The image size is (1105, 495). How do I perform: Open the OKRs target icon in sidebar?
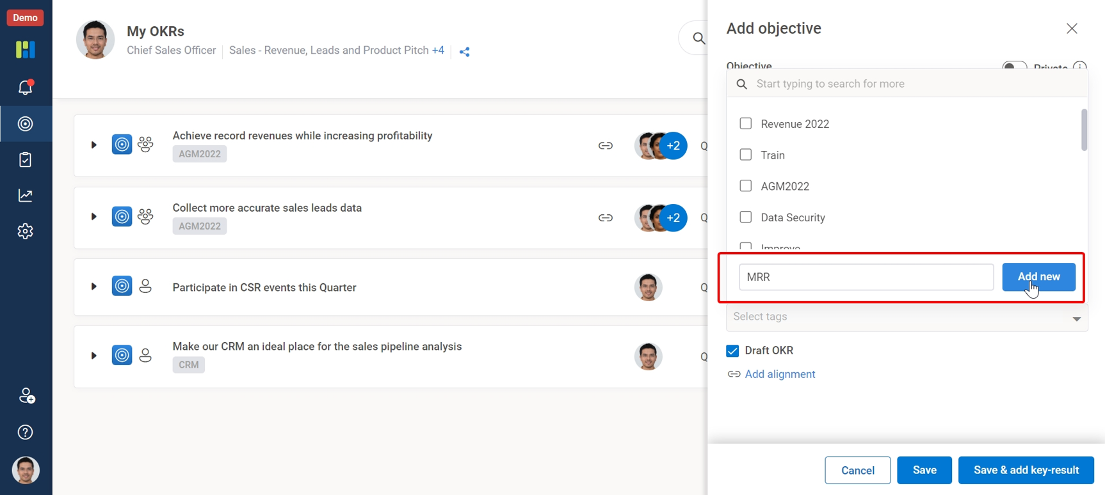coord(26,123)
